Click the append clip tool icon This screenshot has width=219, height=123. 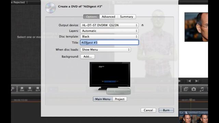coord(38,89)
